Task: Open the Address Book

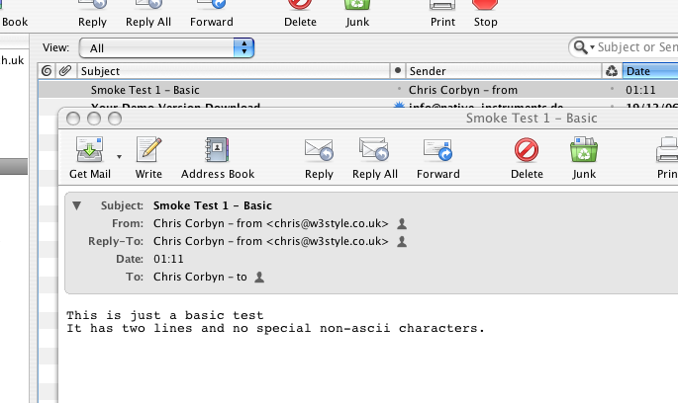Action: click(x=218, y=151)
